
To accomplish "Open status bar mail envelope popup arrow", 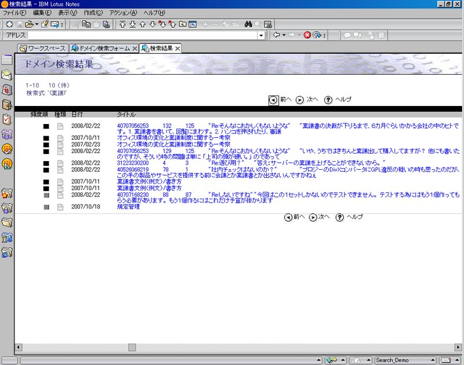I will (x=457, y=360).
